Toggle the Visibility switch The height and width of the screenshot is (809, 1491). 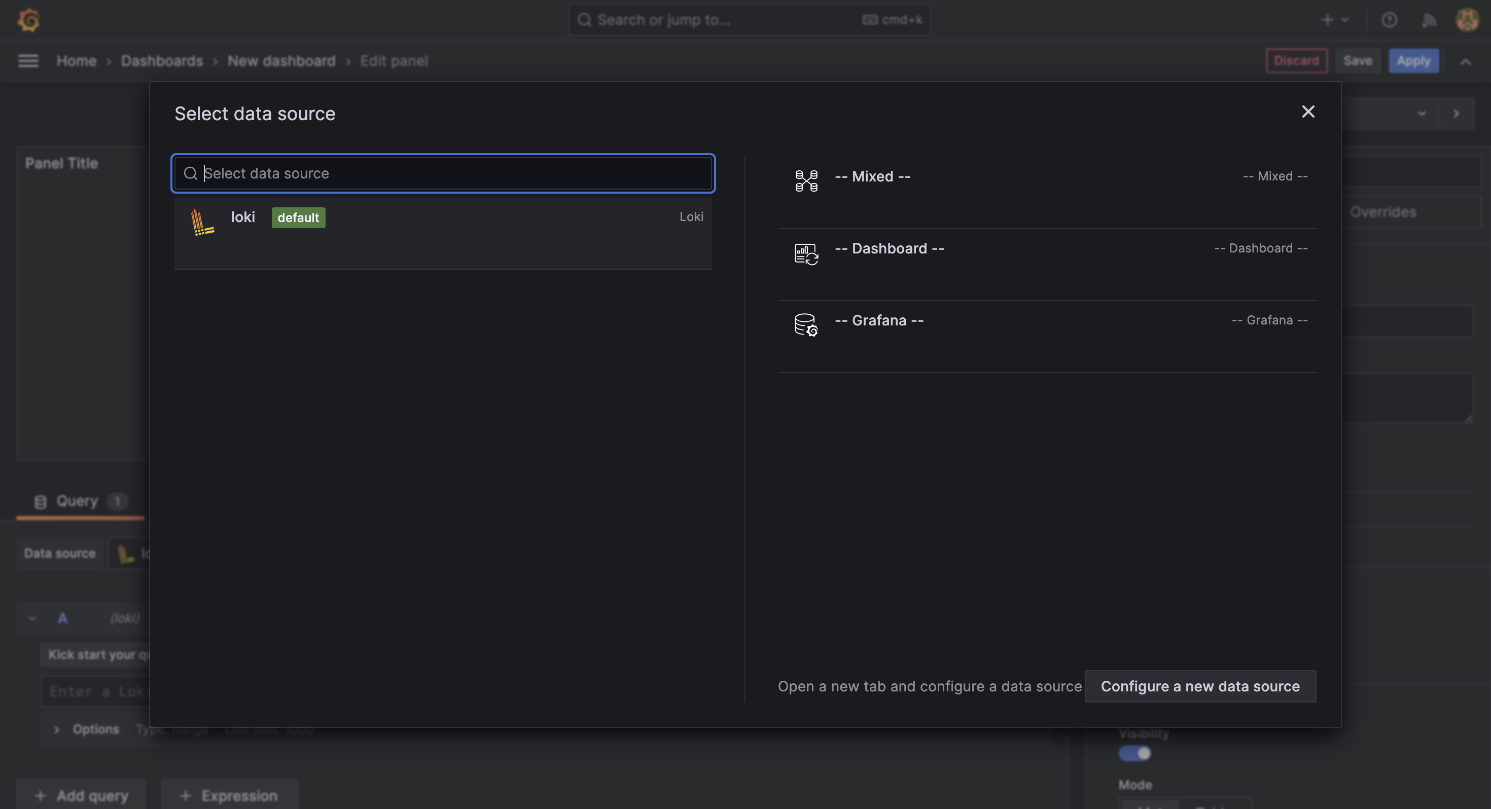pos(1134,753)
